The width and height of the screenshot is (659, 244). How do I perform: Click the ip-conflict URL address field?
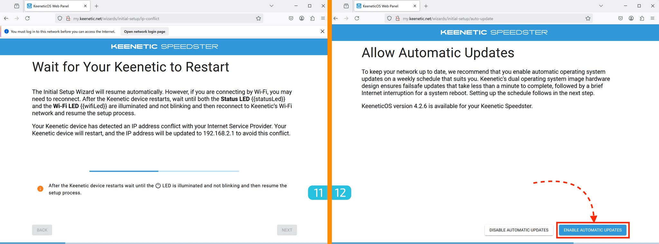(161, 18)
